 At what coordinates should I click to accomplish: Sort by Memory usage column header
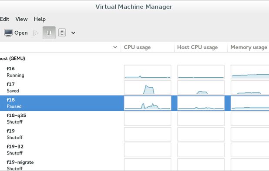249,47
